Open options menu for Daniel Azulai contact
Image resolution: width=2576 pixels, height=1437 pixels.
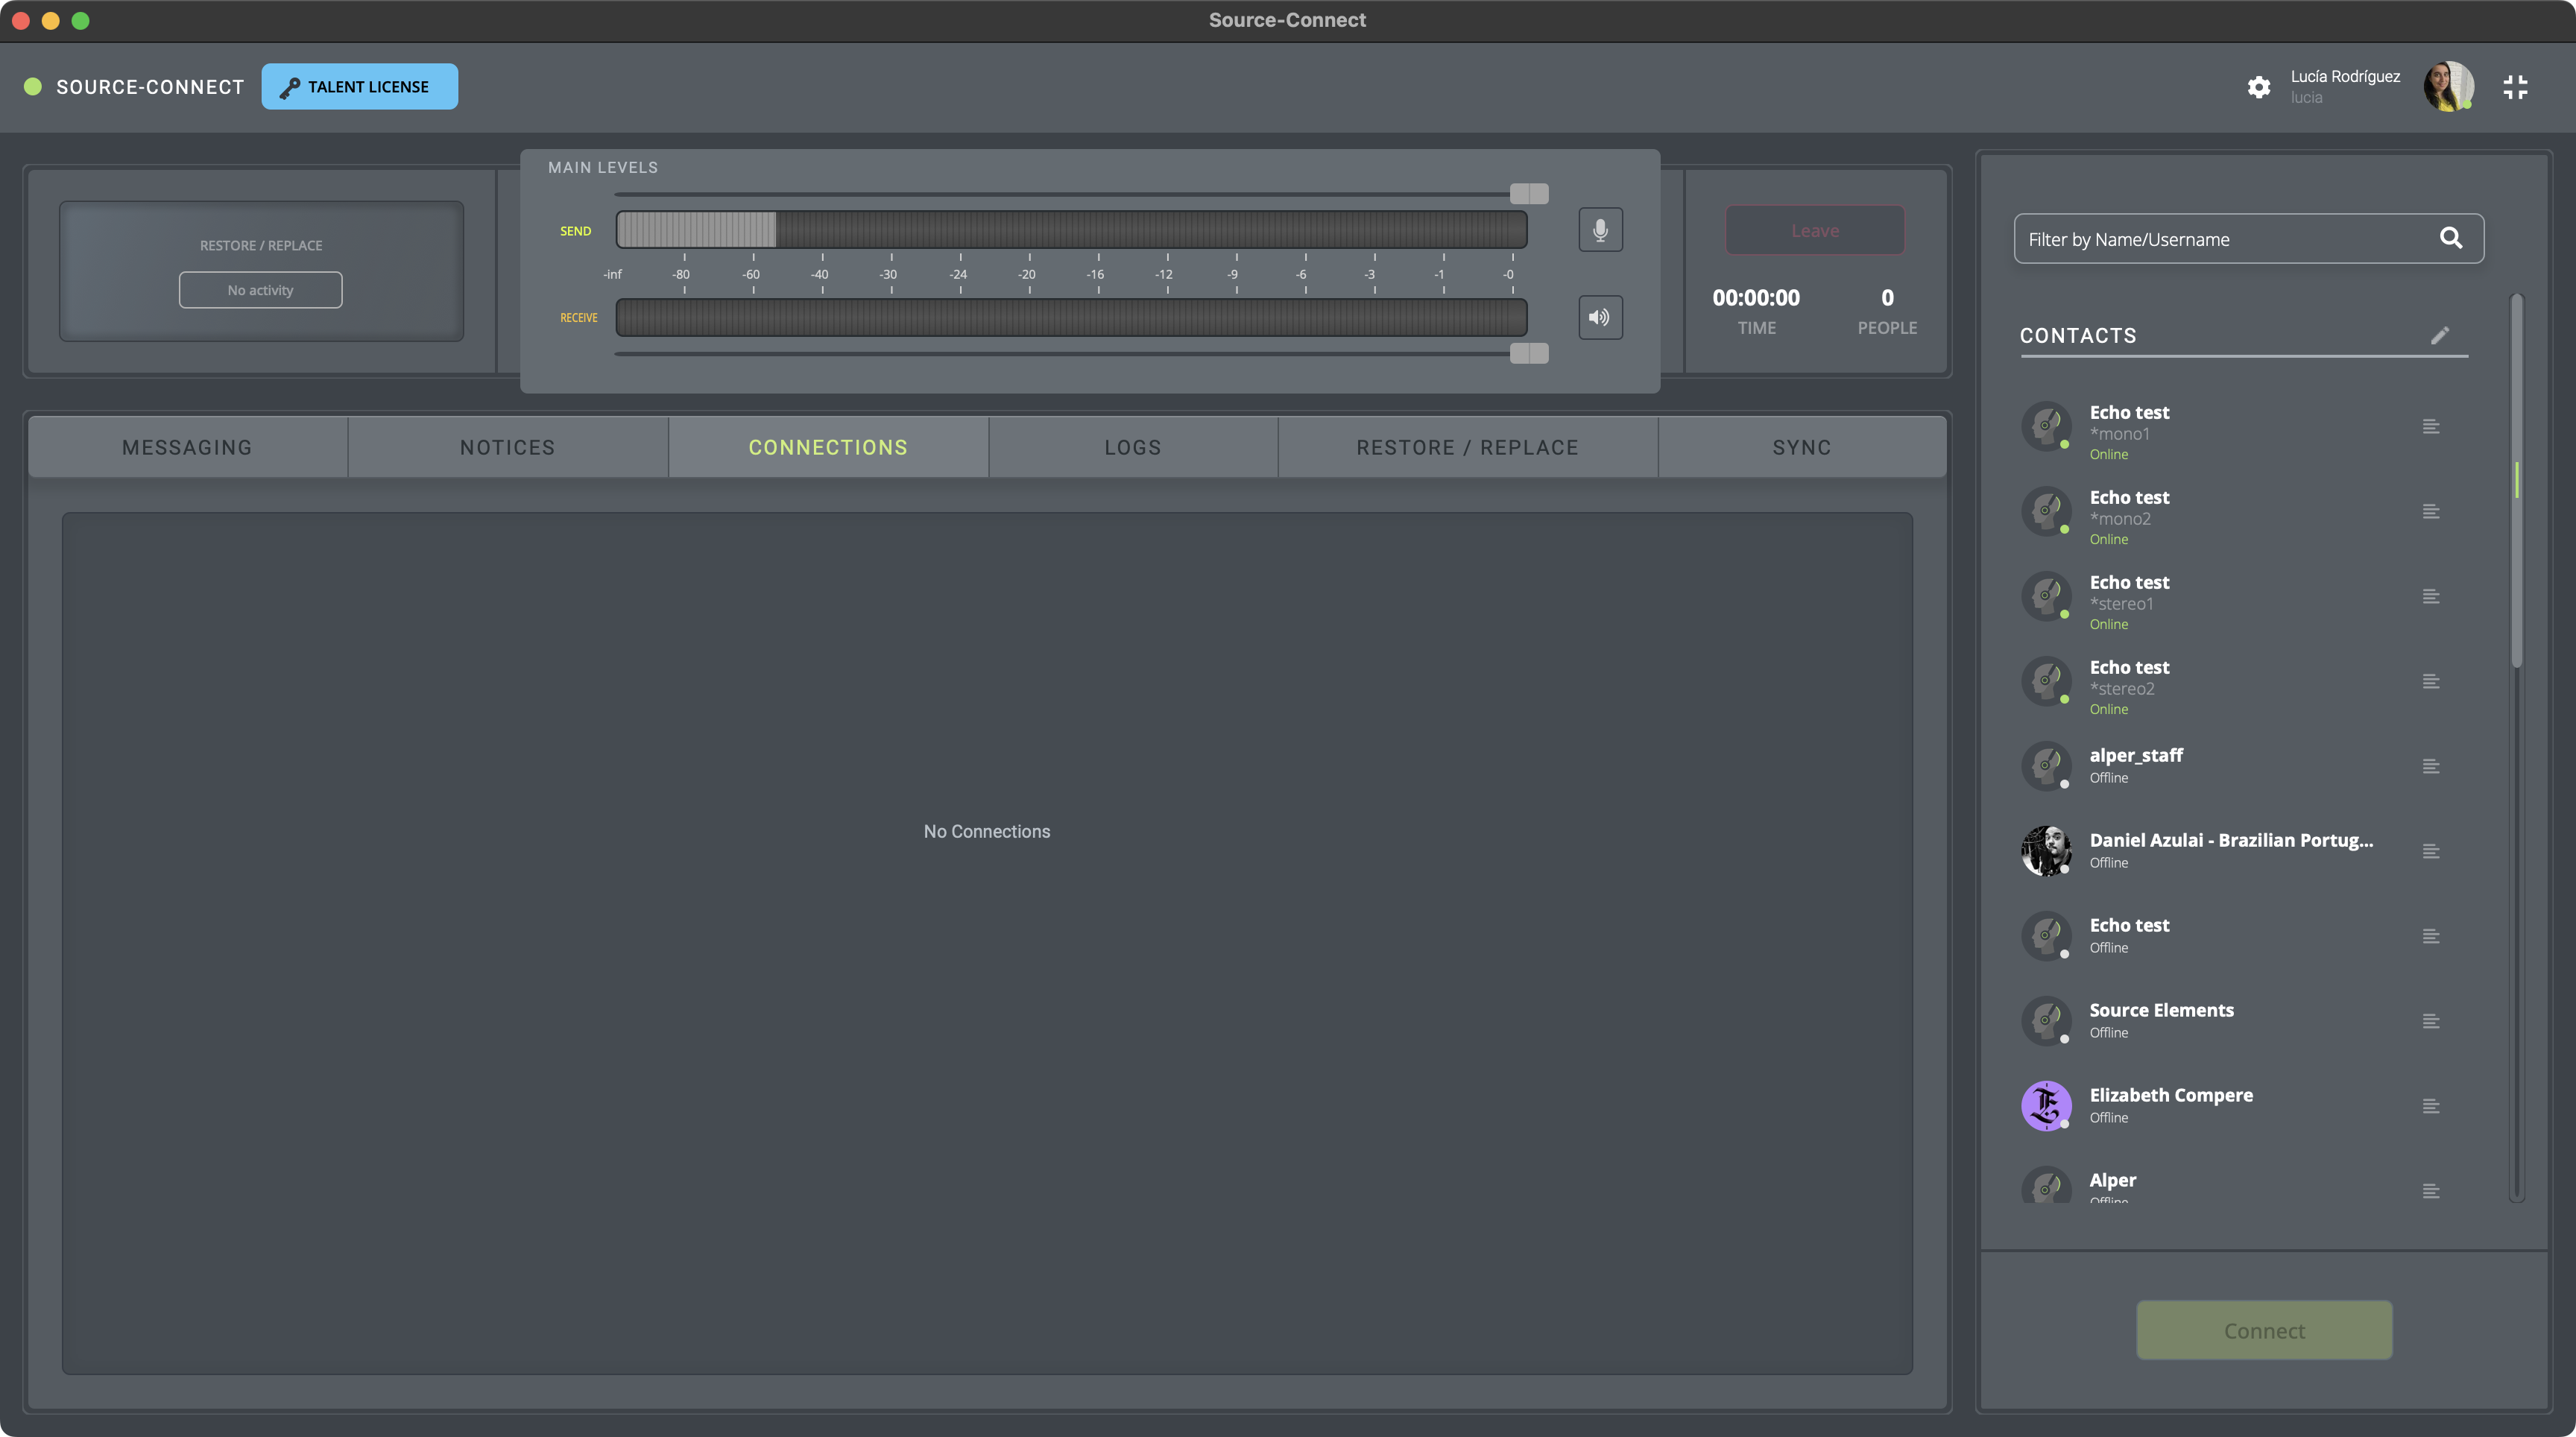pos(2431,852)
